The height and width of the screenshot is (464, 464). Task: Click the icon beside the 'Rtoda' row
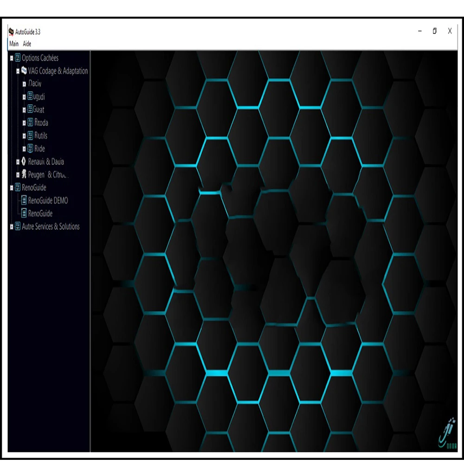coord(30,122)
